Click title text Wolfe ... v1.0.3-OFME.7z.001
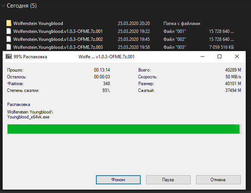This screenshot has width=251, height=193. point(107,57)
